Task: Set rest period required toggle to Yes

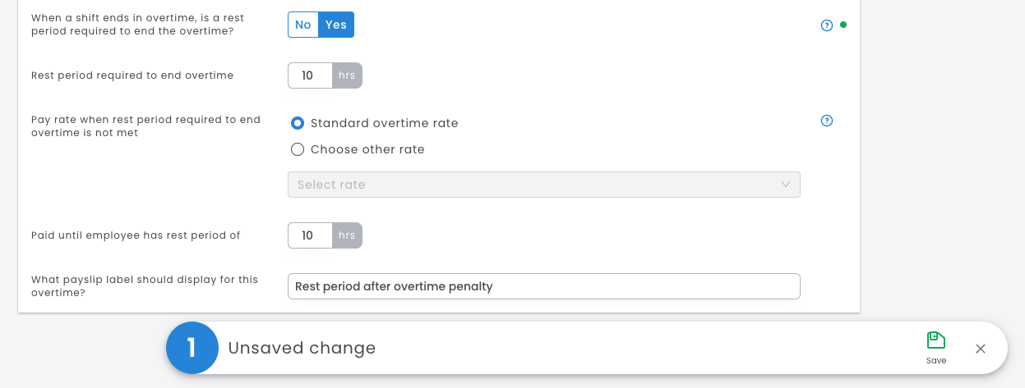Action: click(x=336, y=25)
